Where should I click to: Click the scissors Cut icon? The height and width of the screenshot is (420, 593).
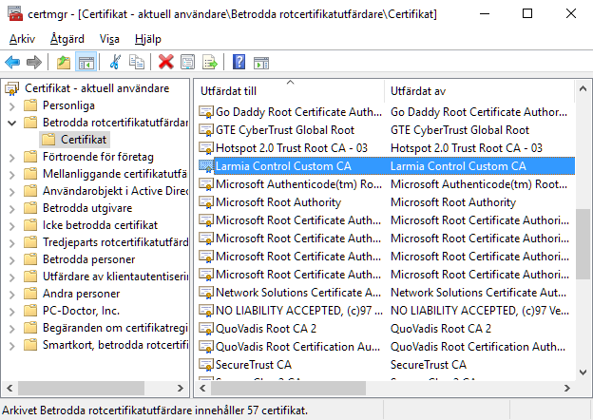[115, 62]
